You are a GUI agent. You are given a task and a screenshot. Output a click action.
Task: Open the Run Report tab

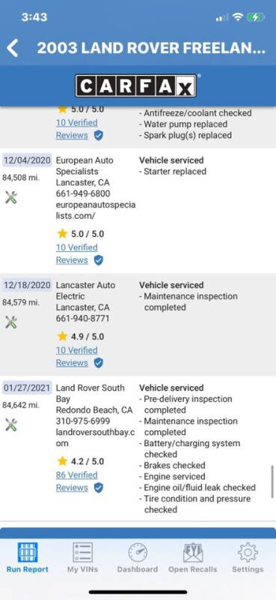[28, 557]
